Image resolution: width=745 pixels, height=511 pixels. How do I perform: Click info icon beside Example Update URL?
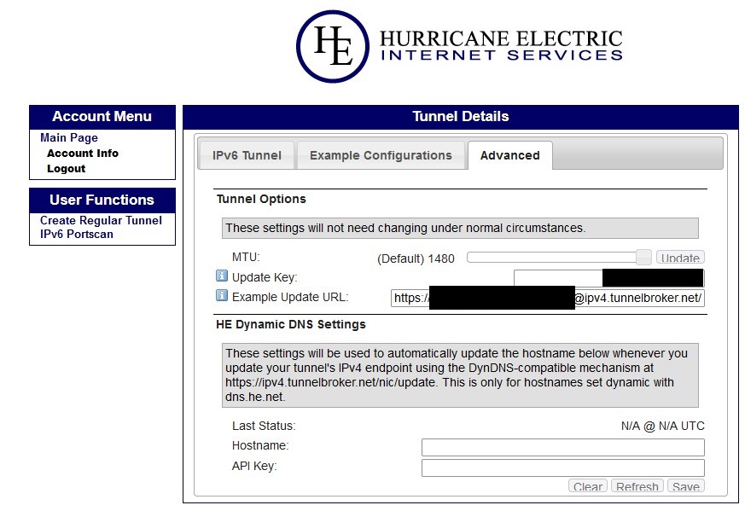pyautogui.click(x=222, y=296)
